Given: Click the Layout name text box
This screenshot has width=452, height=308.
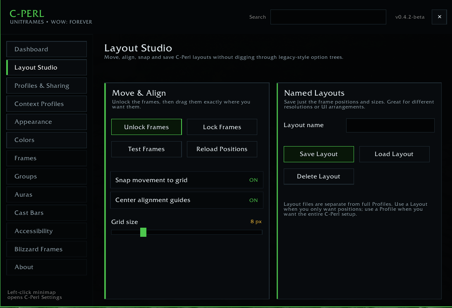Looking at the screenshot, I should click(390, 125).
